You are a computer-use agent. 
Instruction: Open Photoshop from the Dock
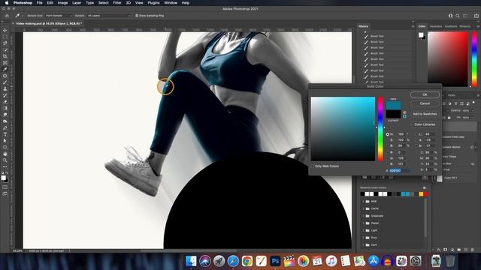click(275, 261)
